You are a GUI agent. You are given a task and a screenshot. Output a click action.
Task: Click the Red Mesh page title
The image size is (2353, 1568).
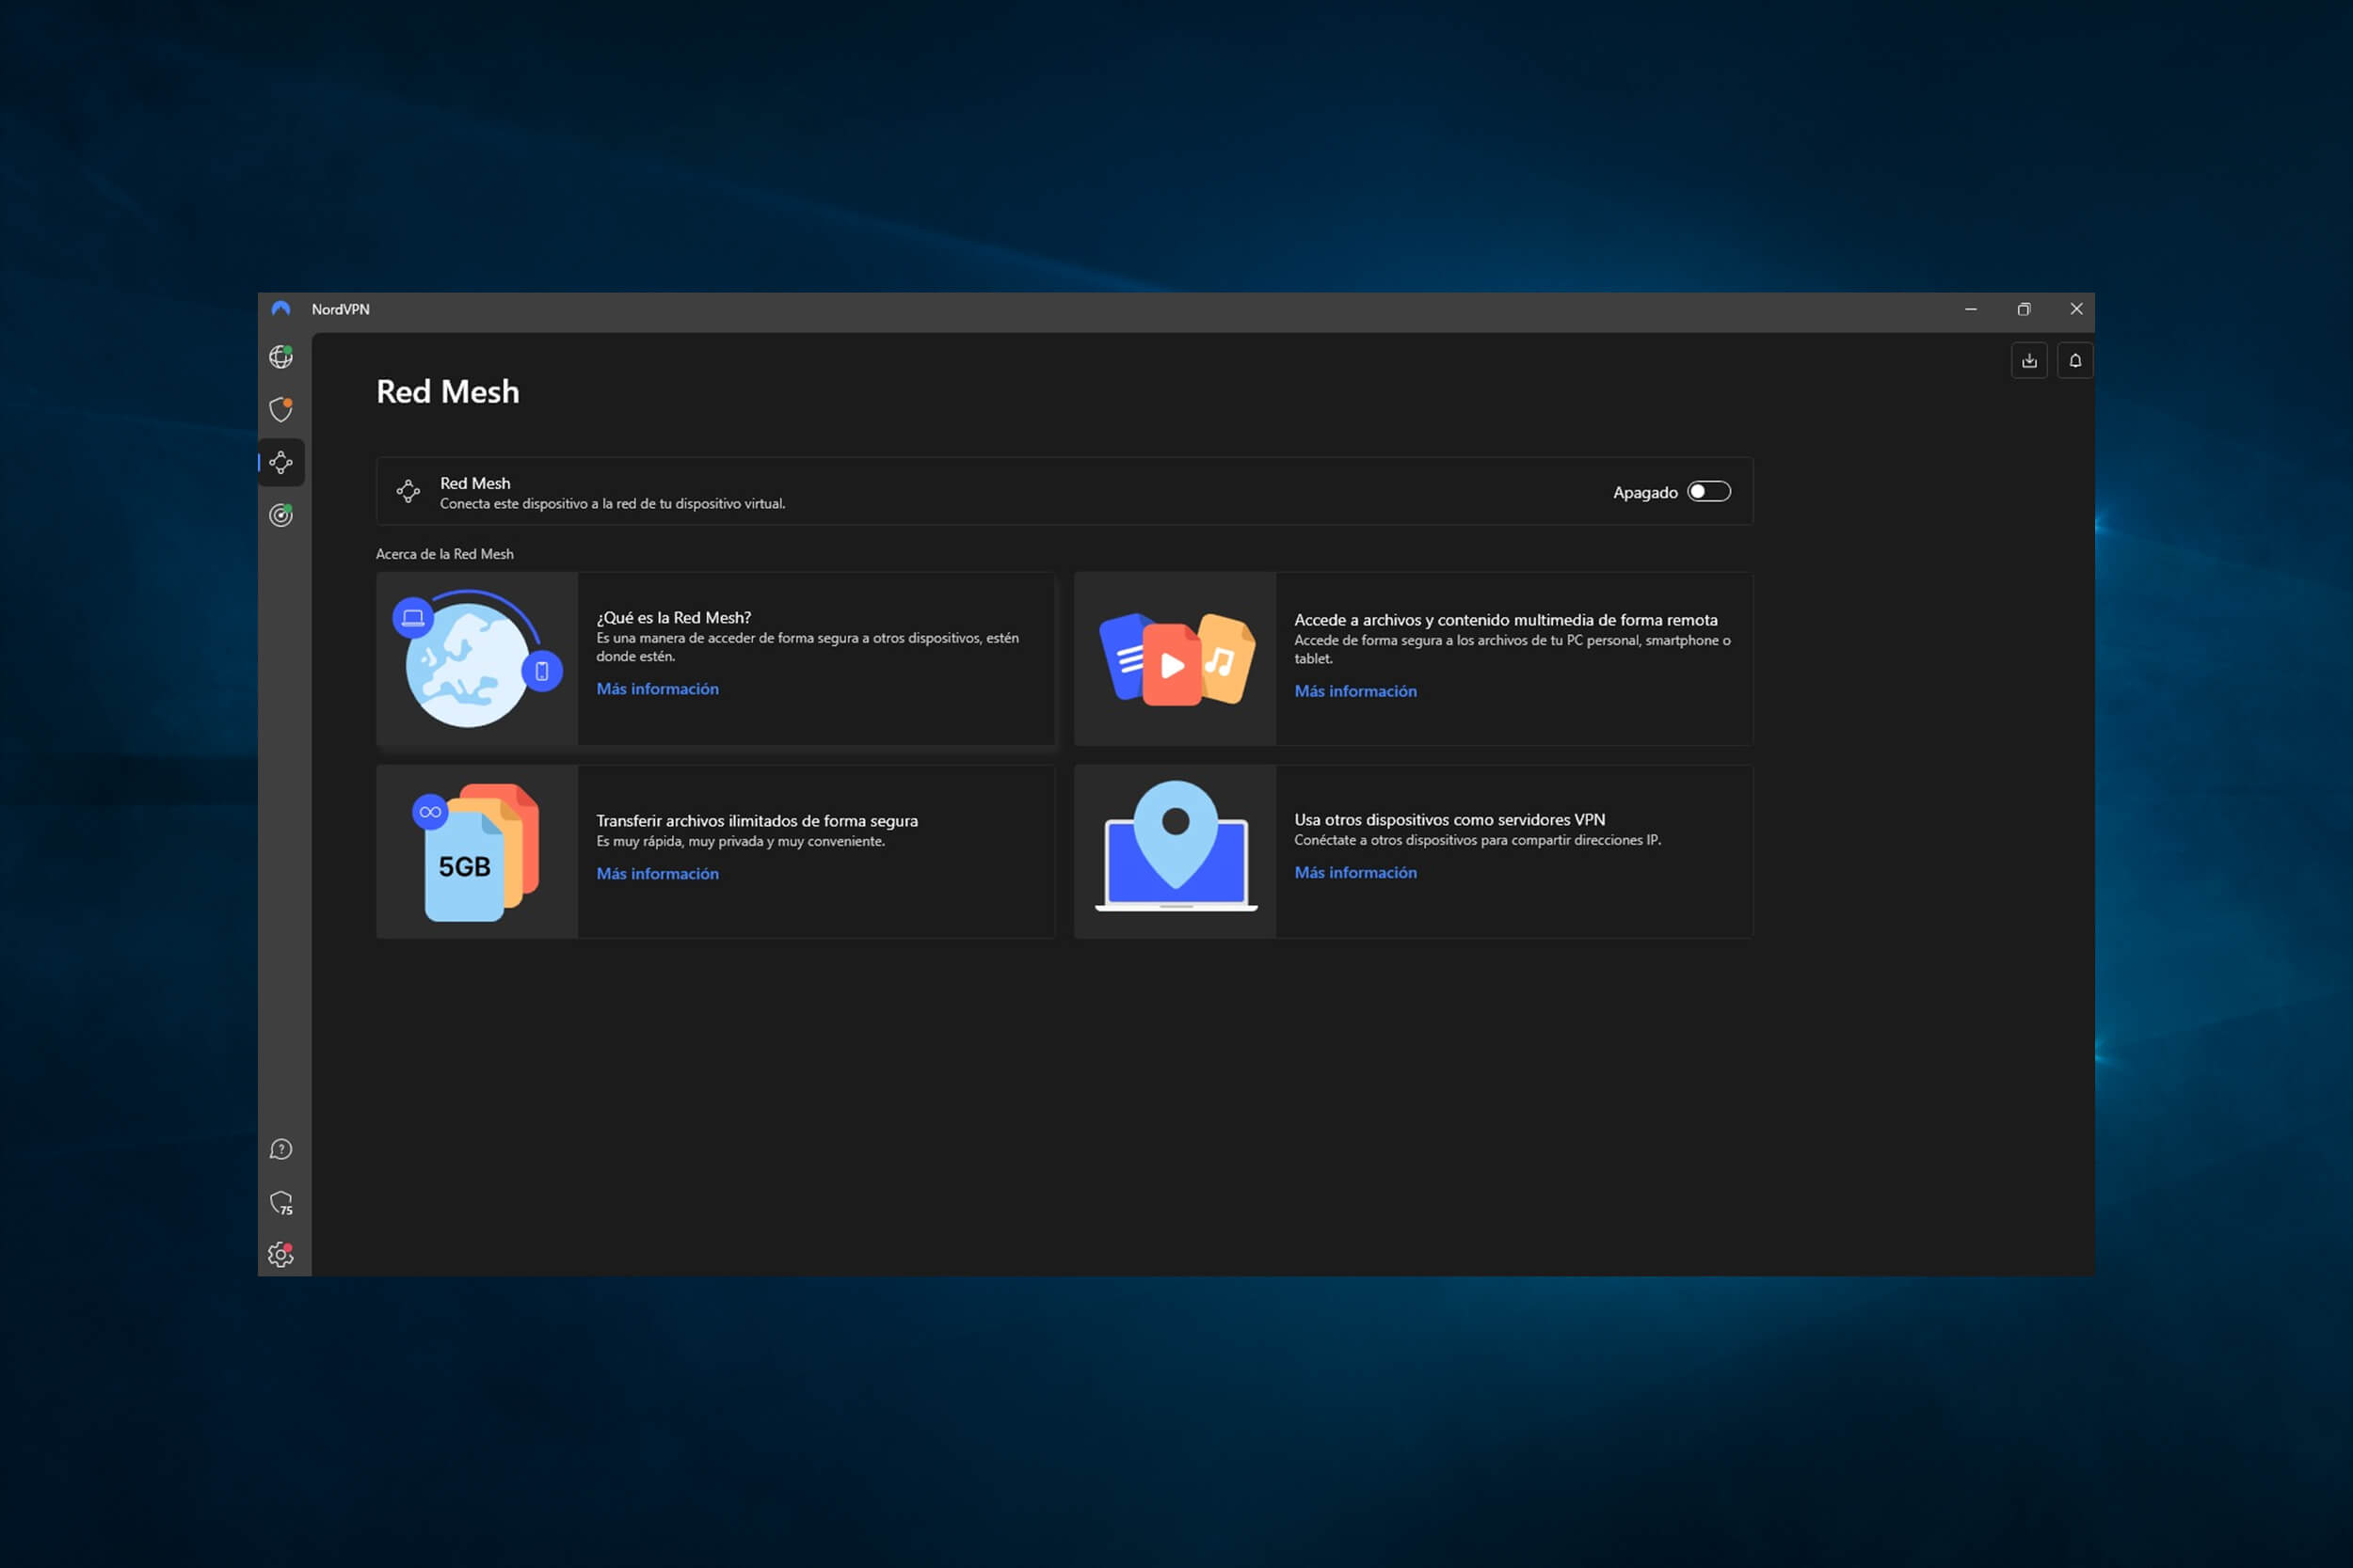(x=447, y=392)
